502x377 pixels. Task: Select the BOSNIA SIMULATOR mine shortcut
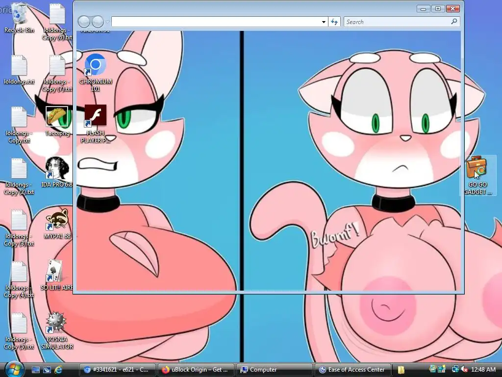click(x=57, y=330)
